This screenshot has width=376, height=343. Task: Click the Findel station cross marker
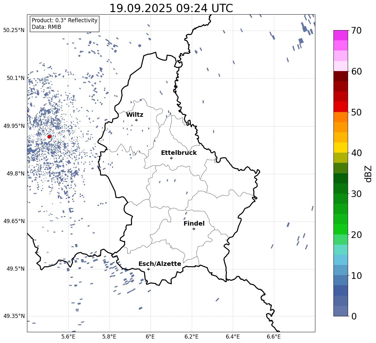(x=194, y=229)
